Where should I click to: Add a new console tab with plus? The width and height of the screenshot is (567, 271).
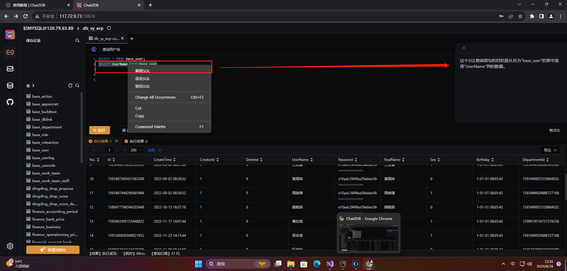132,39
